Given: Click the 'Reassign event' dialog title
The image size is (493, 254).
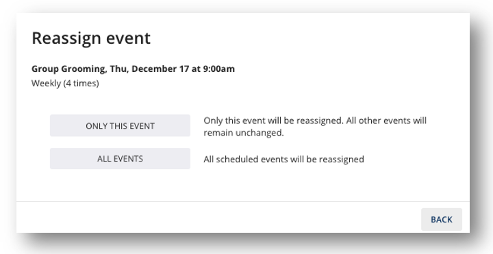Looking at the screenshot, I should tap(91, 38).
